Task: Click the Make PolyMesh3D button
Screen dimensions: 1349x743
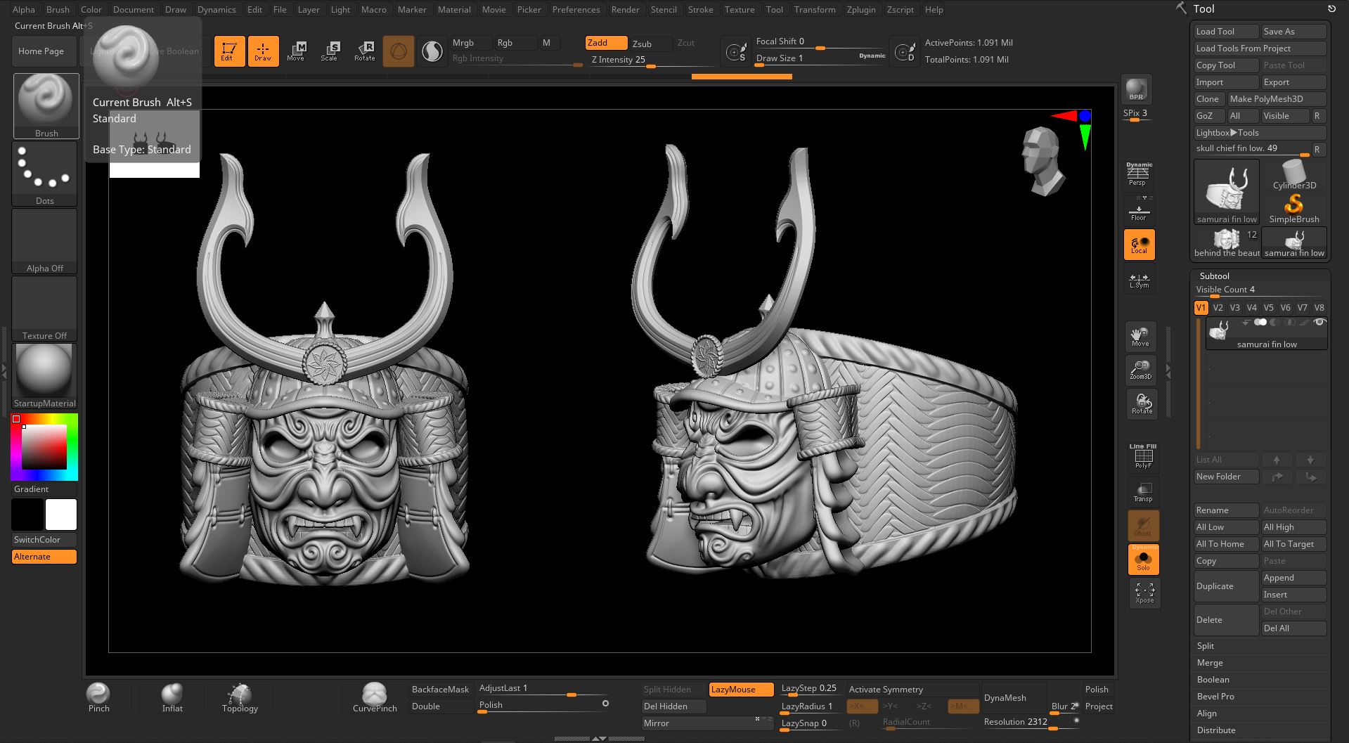Action: click(x=1276, y=99)
